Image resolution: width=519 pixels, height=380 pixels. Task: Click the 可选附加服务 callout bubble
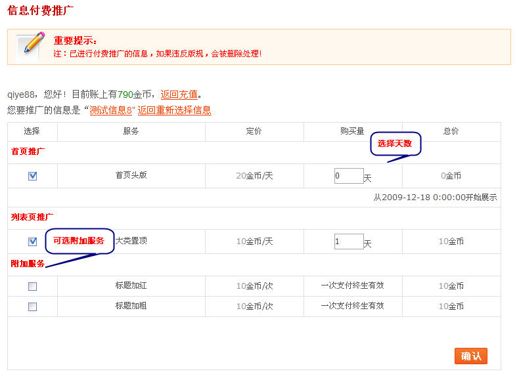pos(78,241)
